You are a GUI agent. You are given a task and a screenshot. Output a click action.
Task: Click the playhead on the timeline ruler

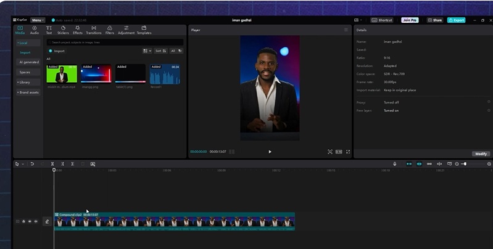pos(54,170)
